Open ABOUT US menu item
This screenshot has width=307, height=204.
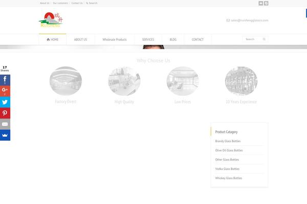(x=80, y=39)
